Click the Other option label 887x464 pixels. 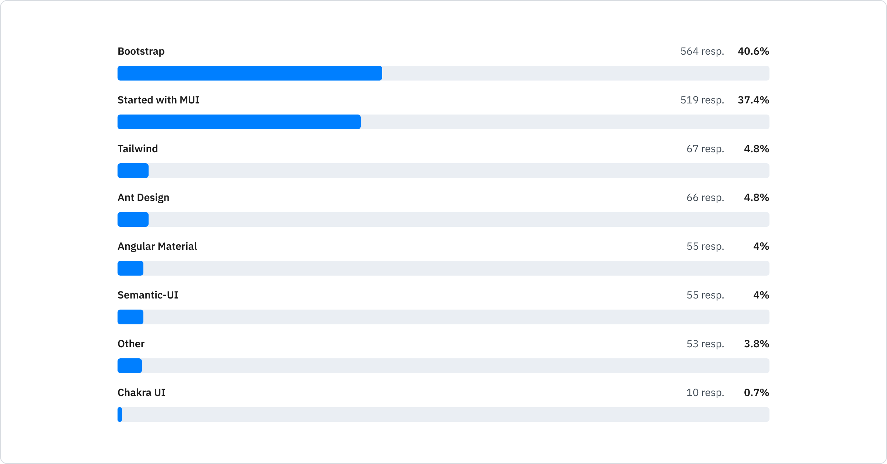click(131, 344)
